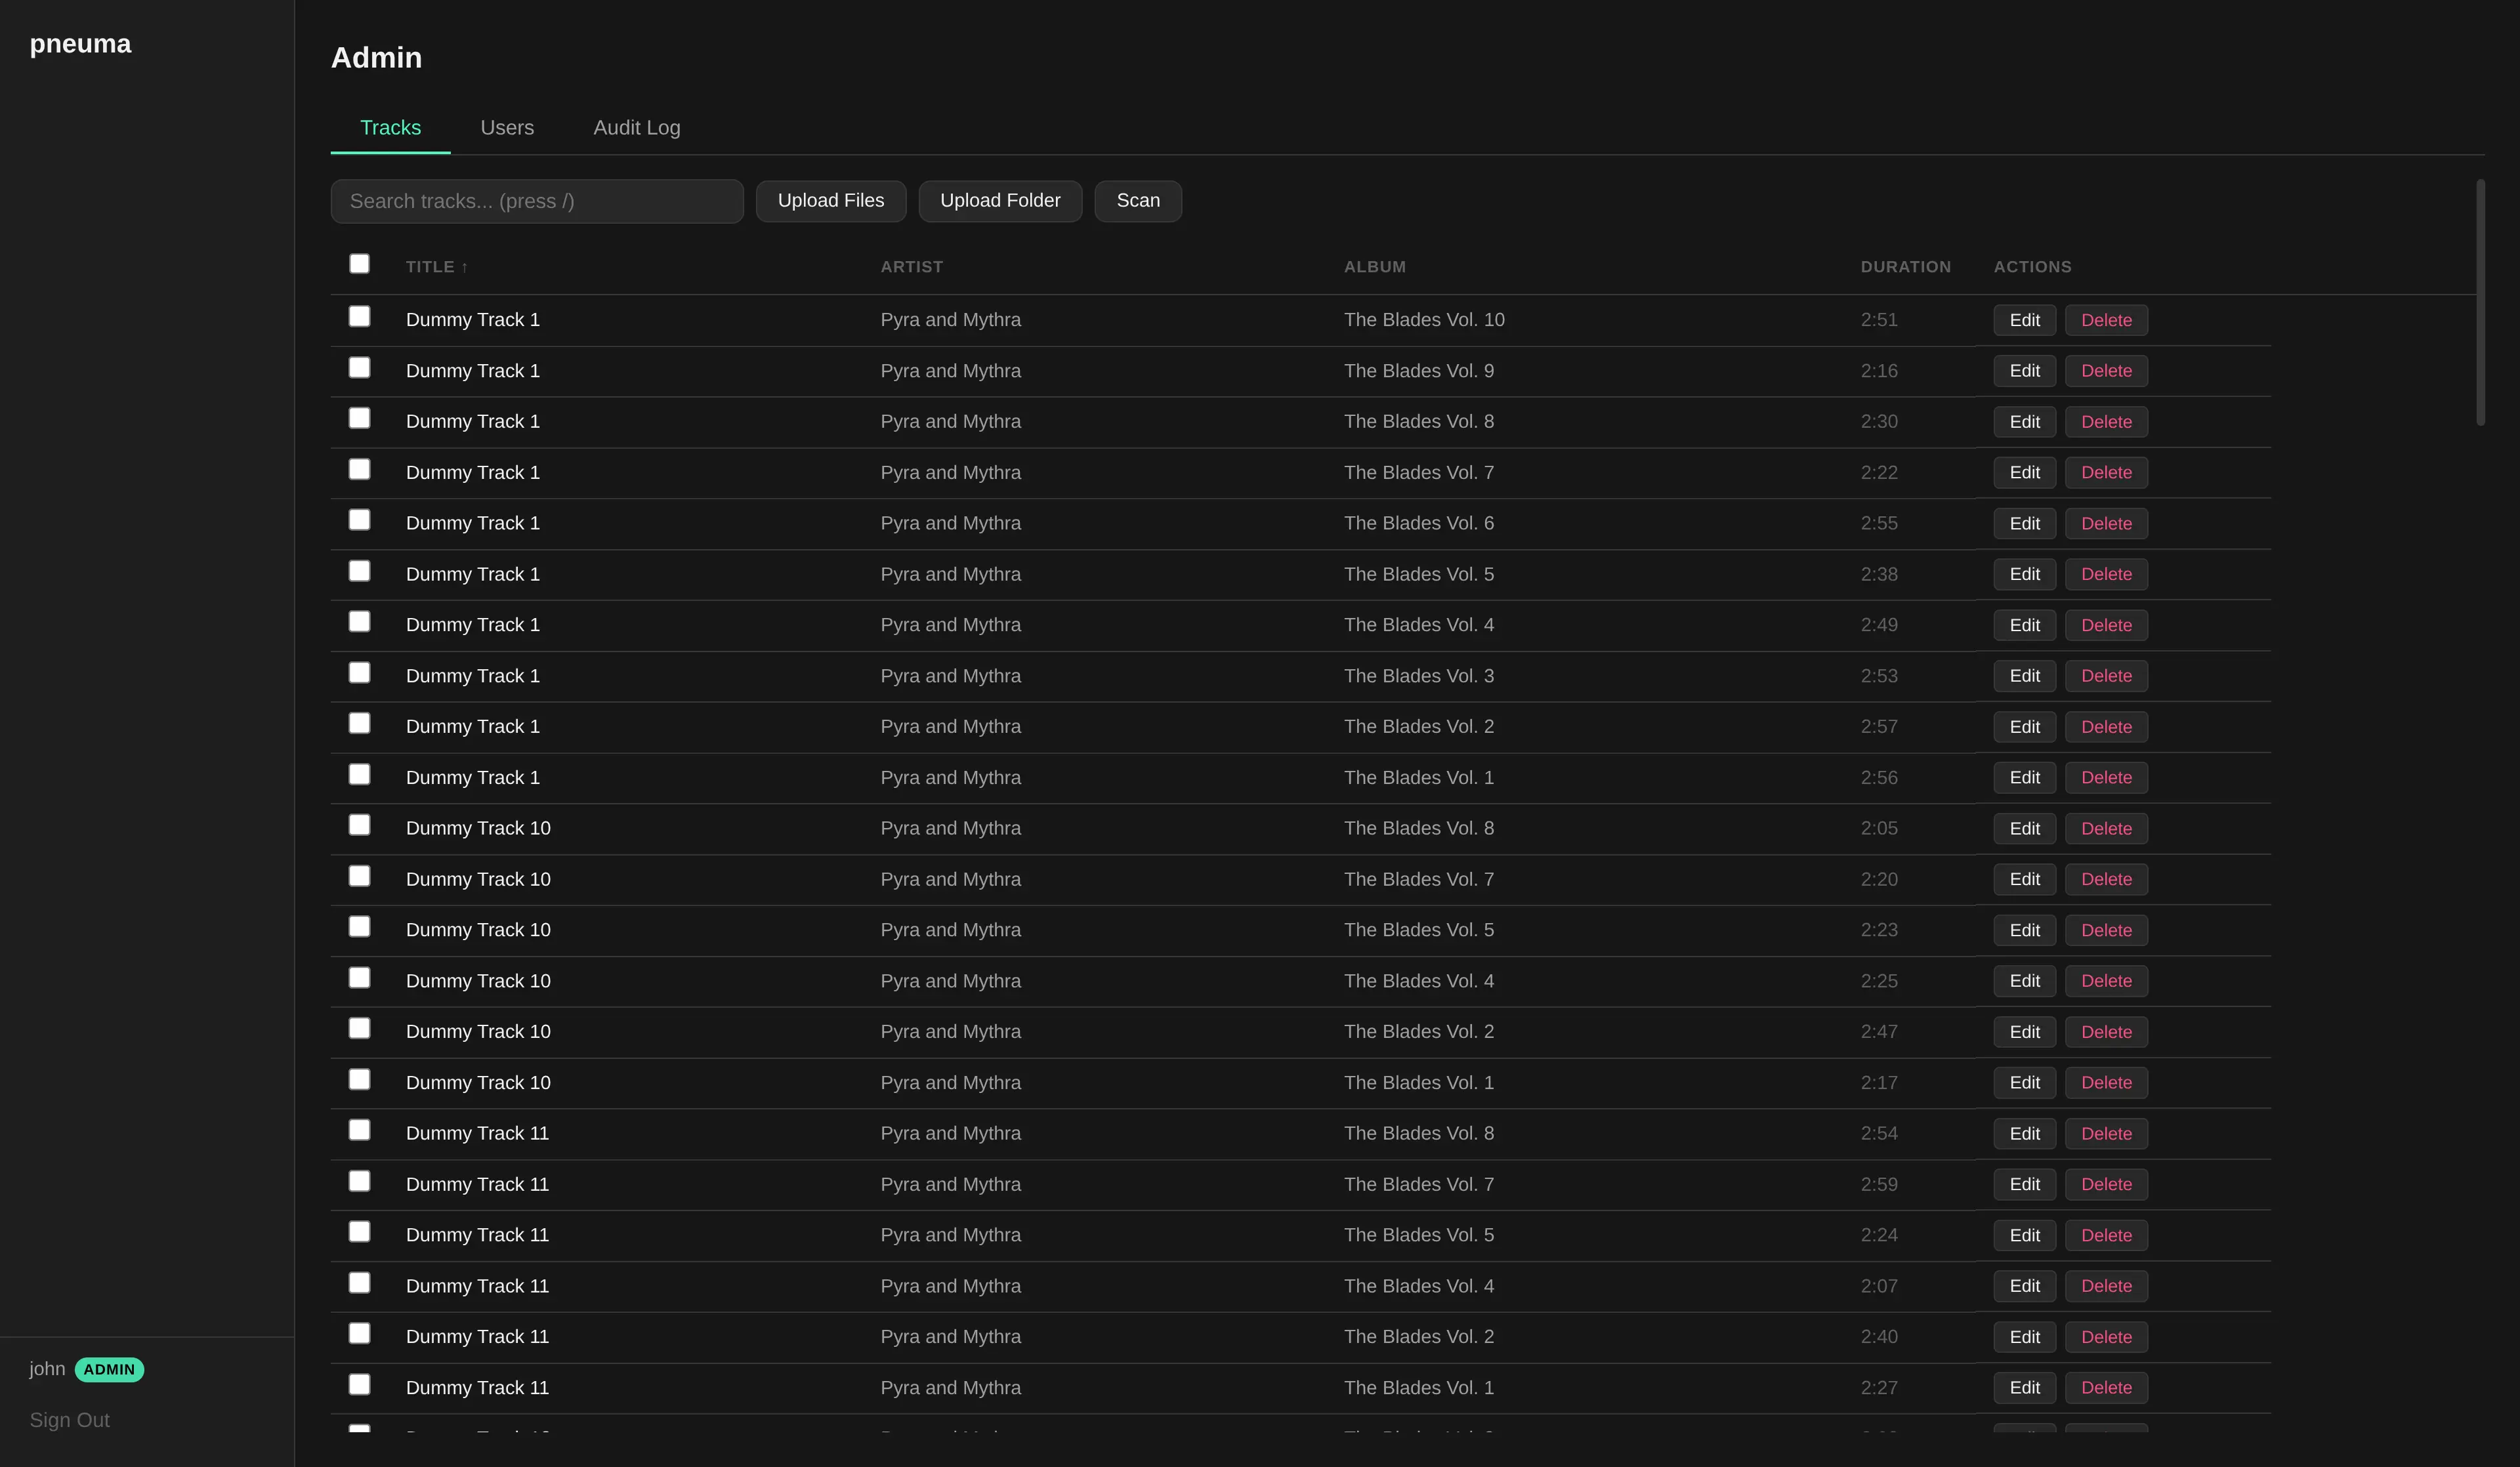Check the Dummy Track 11, Vol. 7 row

pyautogui.click(x=359, y=1182)
